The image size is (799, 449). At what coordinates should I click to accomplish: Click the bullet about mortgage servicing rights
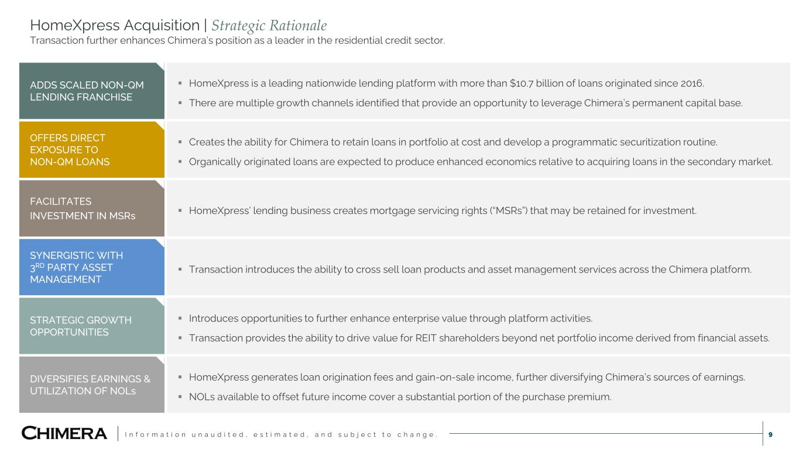click(x=443, y=210)
